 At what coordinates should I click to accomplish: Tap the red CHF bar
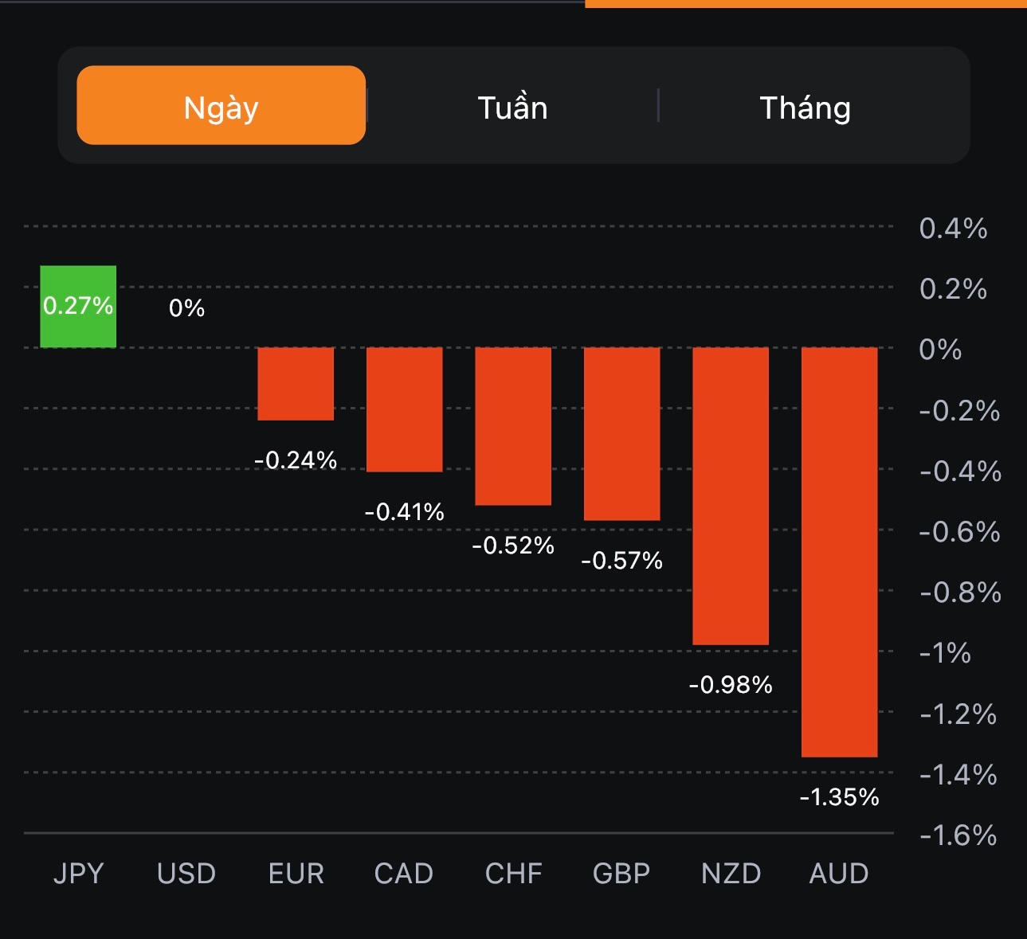[513, 426]
